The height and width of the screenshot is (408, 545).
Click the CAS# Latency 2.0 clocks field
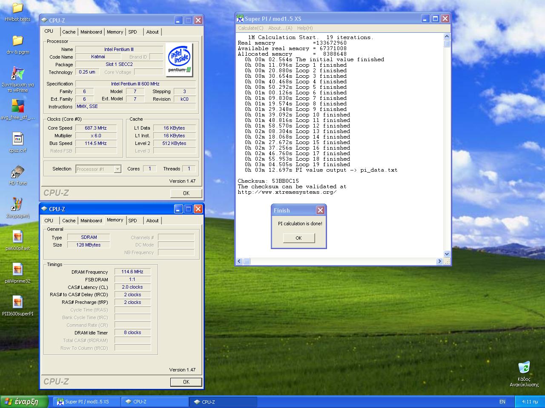click(132, 287)
